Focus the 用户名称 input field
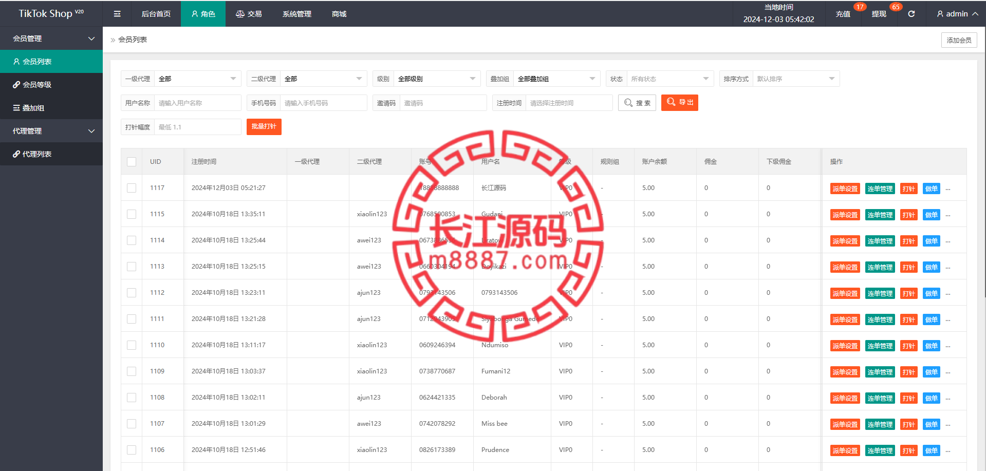 tap(198, 103)
